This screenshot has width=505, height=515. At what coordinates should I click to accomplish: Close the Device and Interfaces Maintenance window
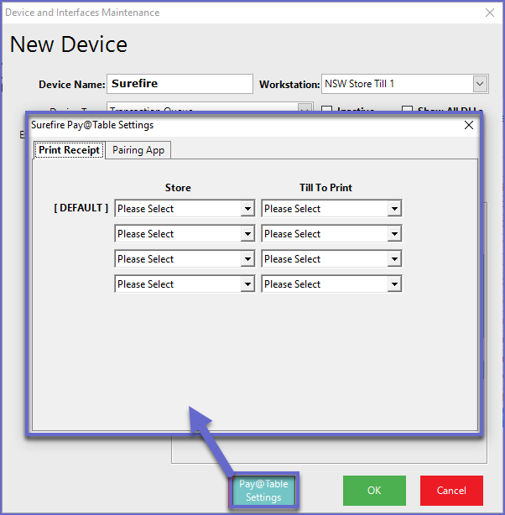pos(490,13)
